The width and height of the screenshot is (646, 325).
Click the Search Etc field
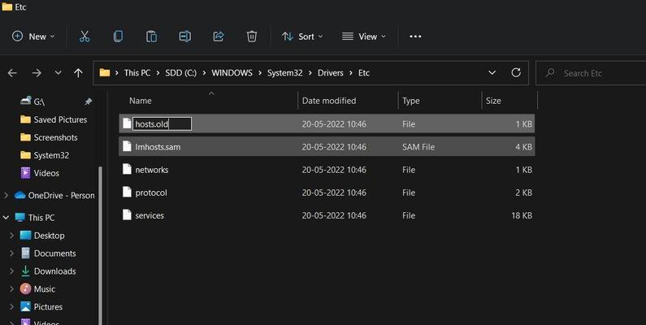[x=591, y=73]
